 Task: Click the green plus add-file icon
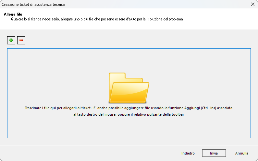[x=11, y=40]
